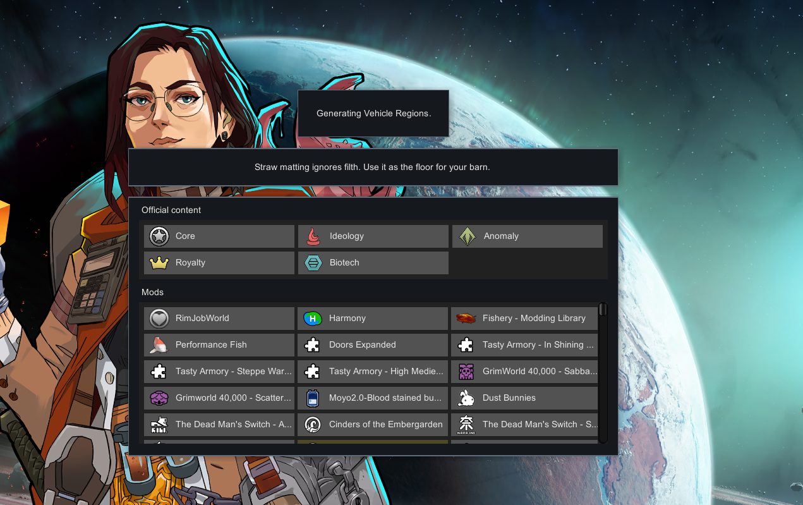Select Moyo2.0-Blood stained label

point(385,398)
